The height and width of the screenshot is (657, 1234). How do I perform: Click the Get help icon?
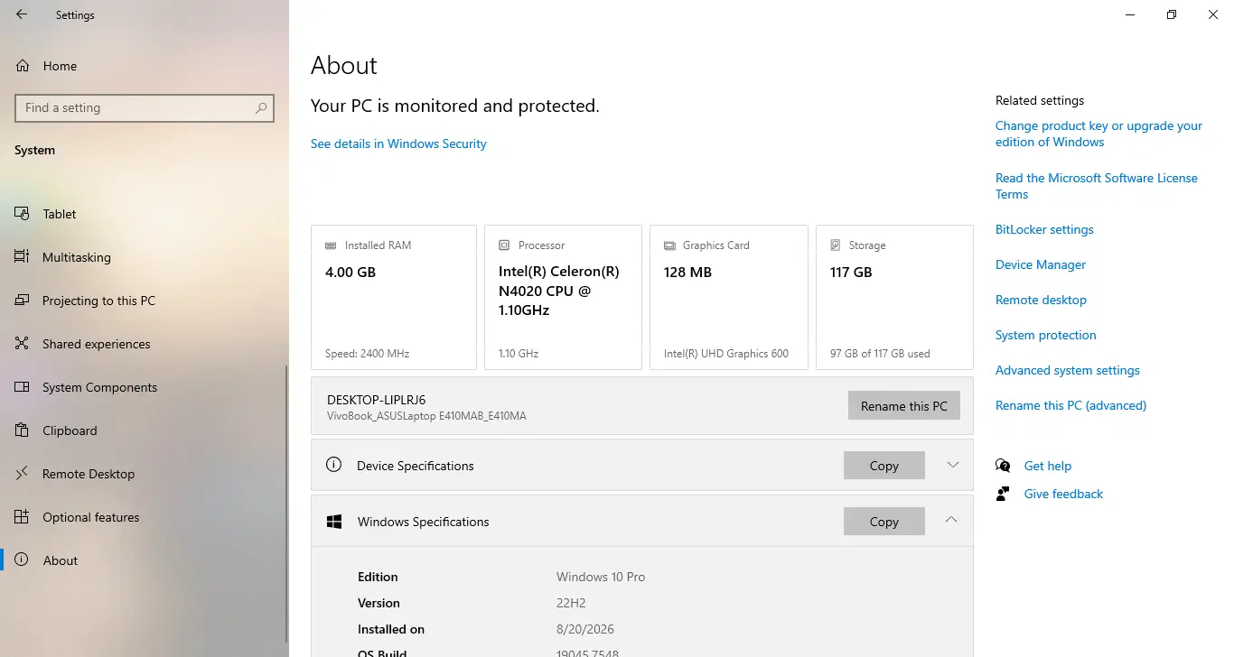pos(1003,466)
